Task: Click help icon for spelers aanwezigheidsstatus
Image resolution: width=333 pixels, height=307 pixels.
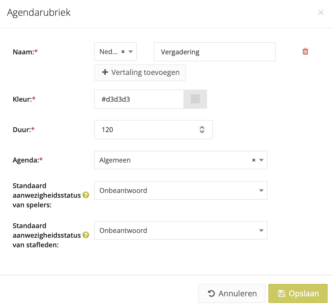Action: [x=86, y=195]
